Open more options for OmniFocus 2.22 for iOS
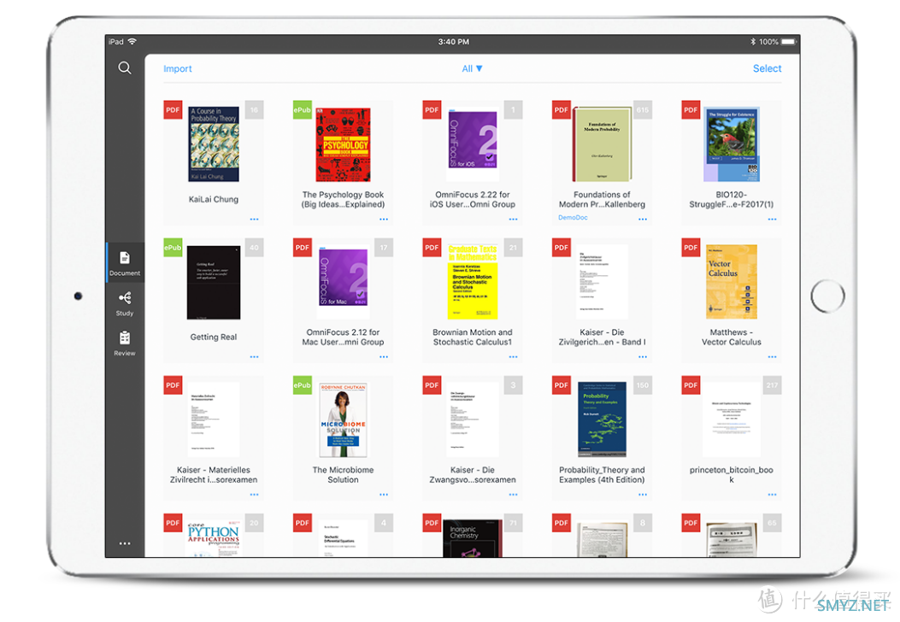900x622 pixels. tap(513, 220)
